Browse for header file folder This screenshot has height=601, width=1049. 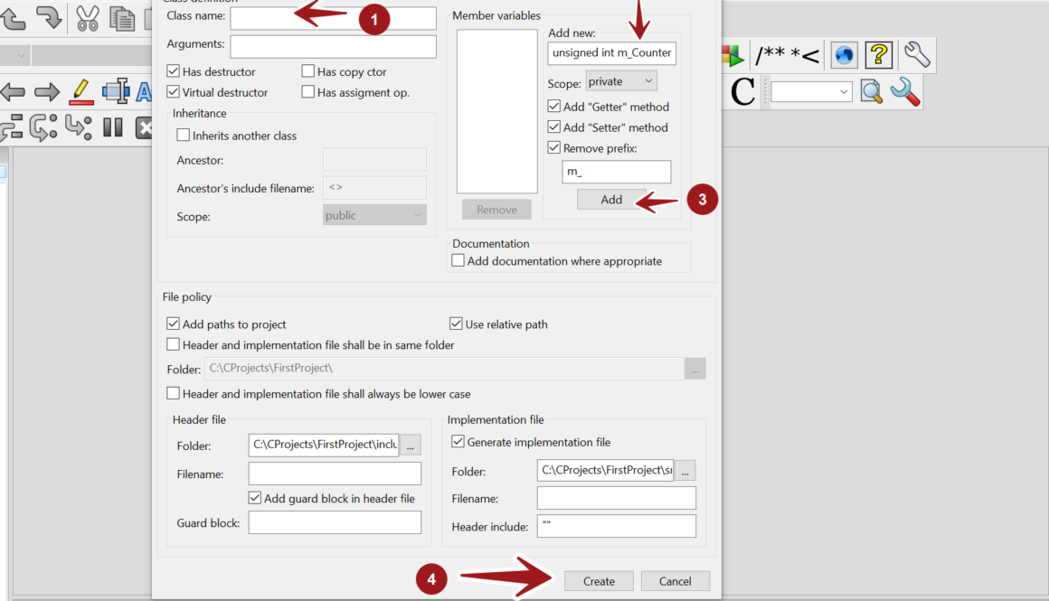tap(411, 445)
